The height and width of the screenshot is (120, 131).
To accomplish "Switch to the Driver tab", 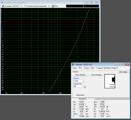I will tap(75, 68).
